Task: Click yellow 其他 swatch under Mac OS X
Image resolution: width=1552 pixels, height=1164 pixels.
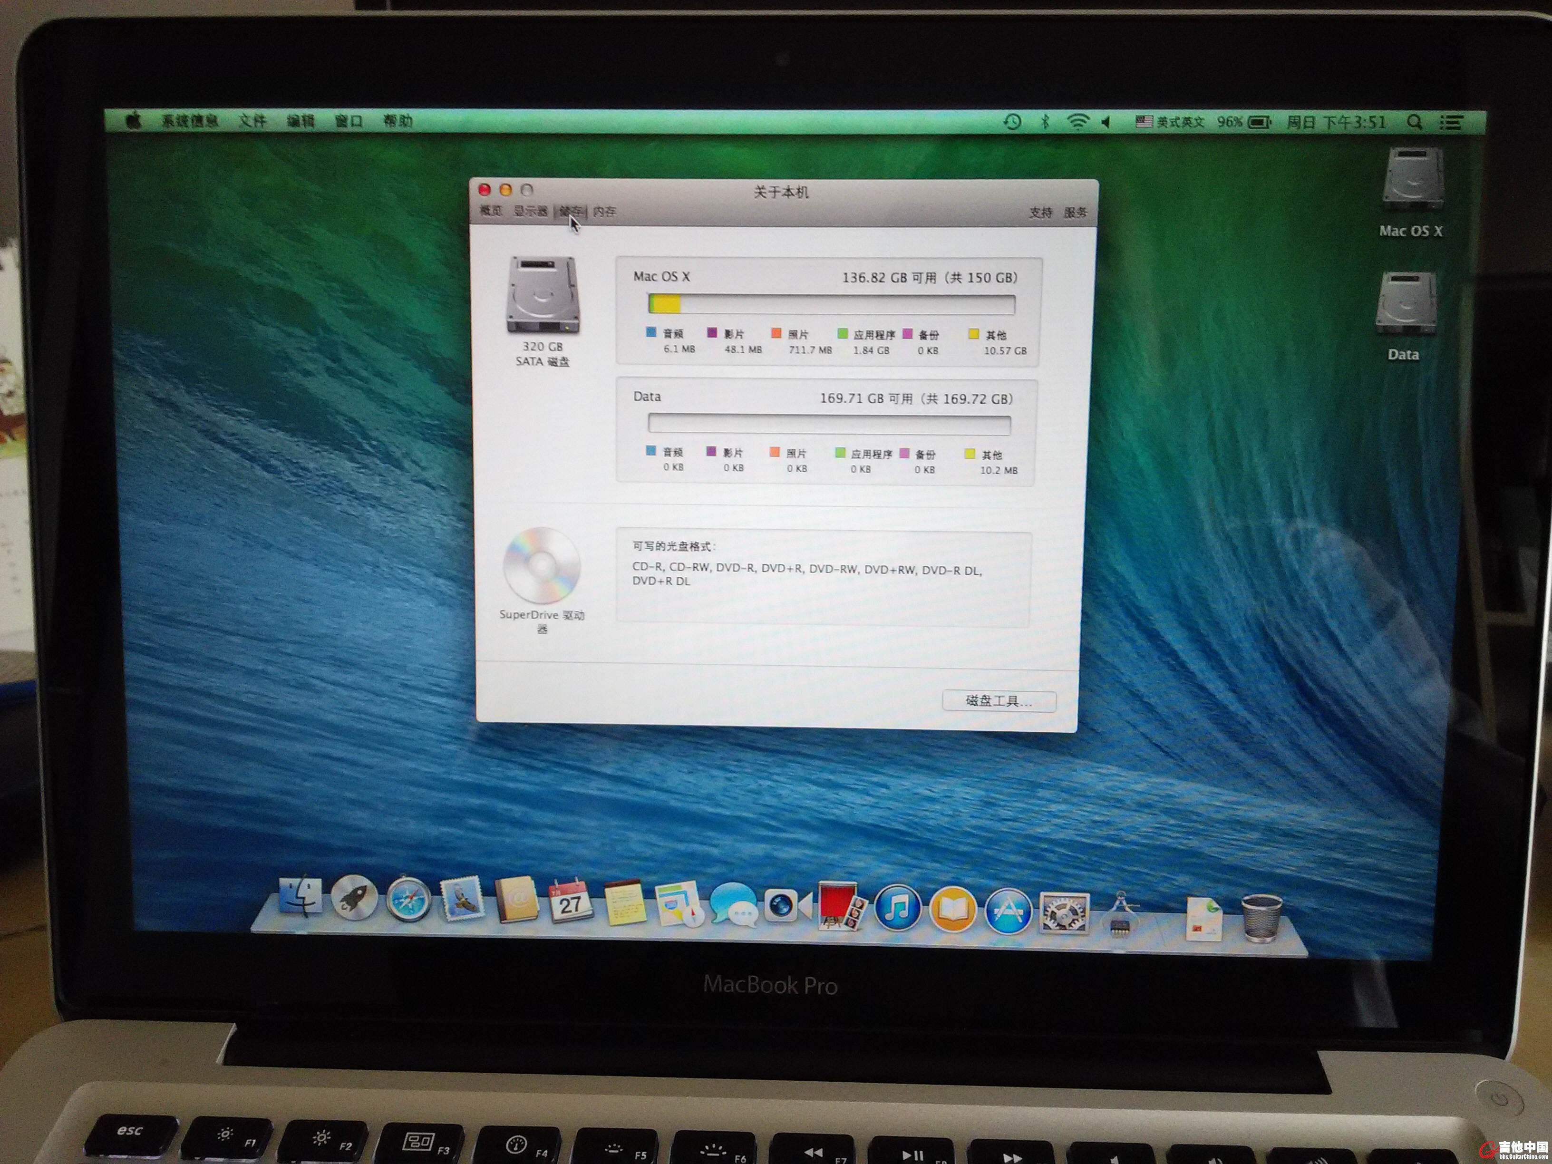Action: tap(974, 334)
